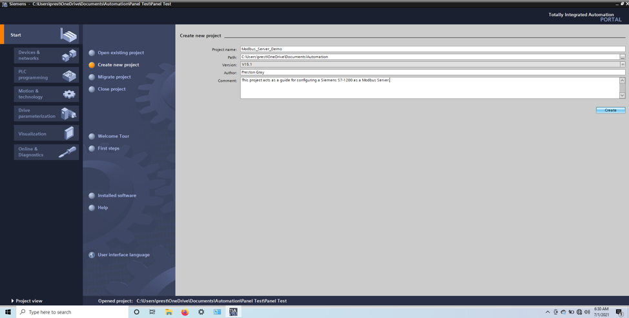Select Close project

coord(112,89)
